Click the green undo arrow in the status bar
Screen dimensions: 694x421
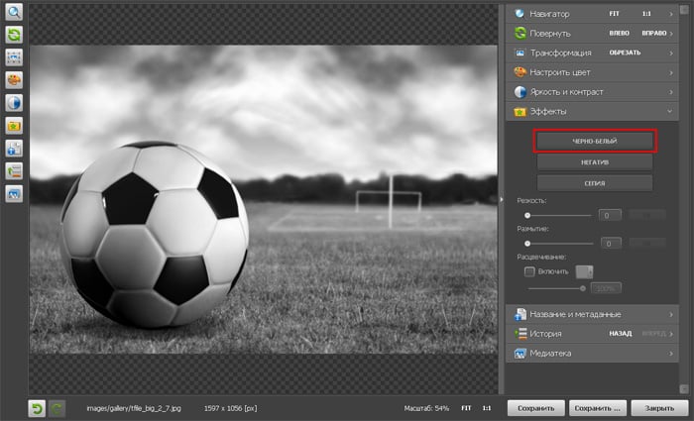(x=37, y=407)
